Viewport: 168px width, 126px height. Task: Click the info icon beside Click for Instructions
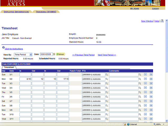point(3,48)
